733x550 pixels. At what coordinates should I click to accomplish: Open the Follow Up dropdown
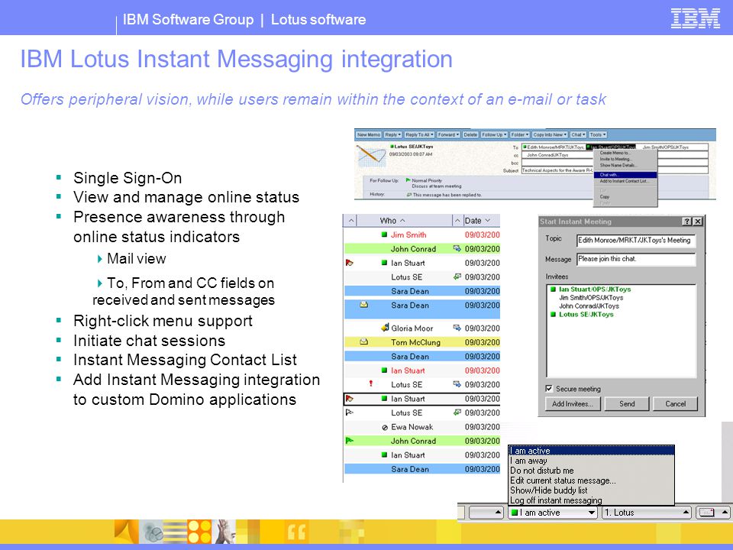tap(494, 134)
